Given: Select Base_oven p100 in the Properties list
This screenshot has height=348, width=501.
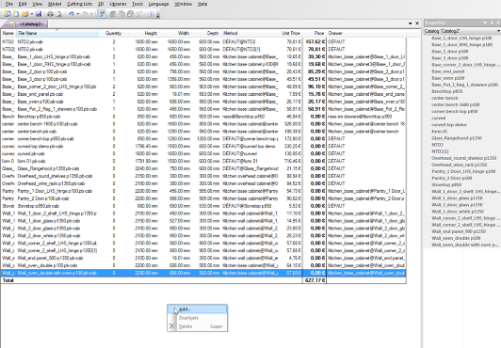Looking at the screenshot, I should pos(448,78).
